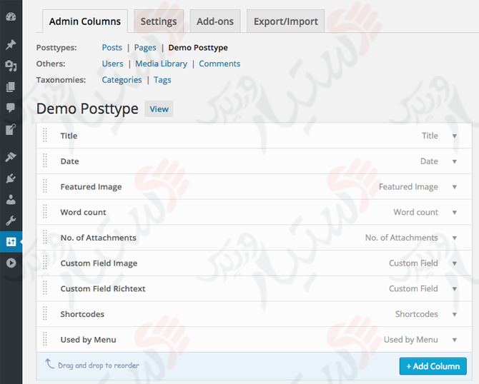Open the Dashboard icon in sidebar
Screen dimensions: 479x384
tap(11, 17)
